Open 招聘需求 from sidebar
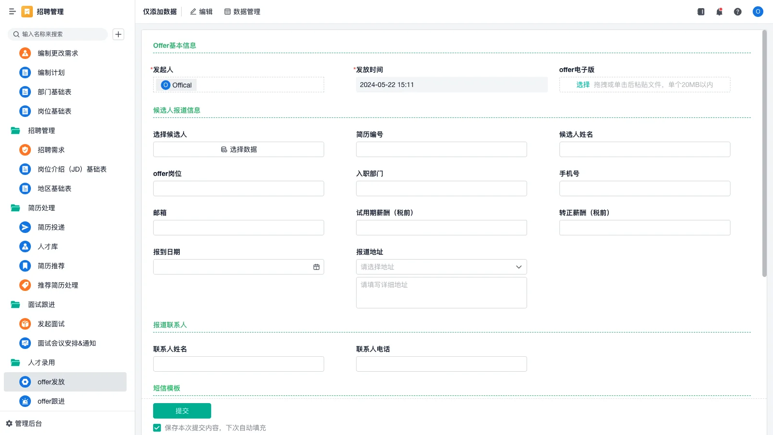The image size is (773, 435). coord(51,150)
